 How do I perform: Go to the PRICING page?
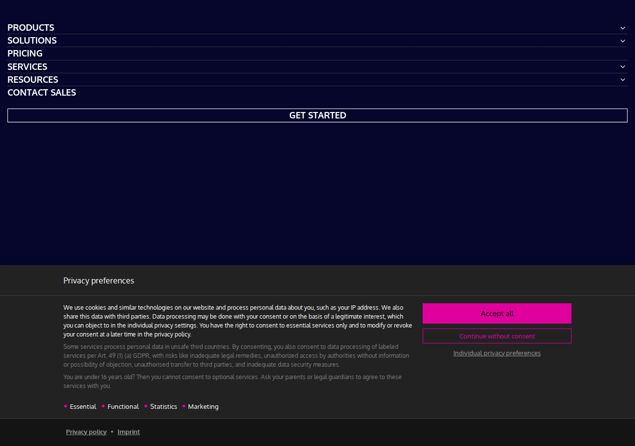[25, 54]
